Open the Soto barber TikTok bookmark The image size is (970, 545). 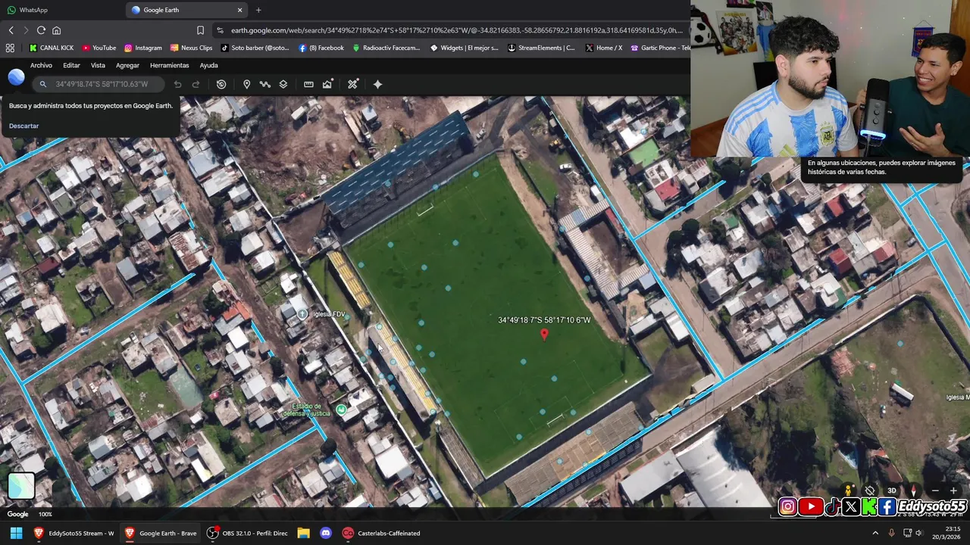pos(255,48)
